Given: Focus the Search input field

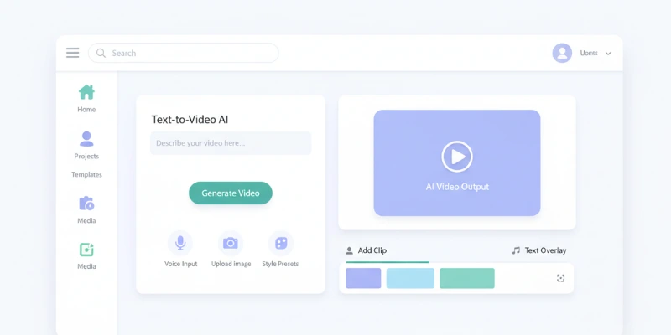Looking at the screenshot, I should [x=183, y=53].
